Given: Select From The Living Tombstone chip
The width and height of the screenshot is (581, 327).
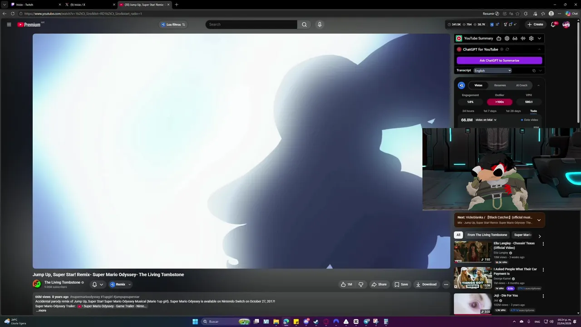Looking at the screenshot, I should pos(487,235).
